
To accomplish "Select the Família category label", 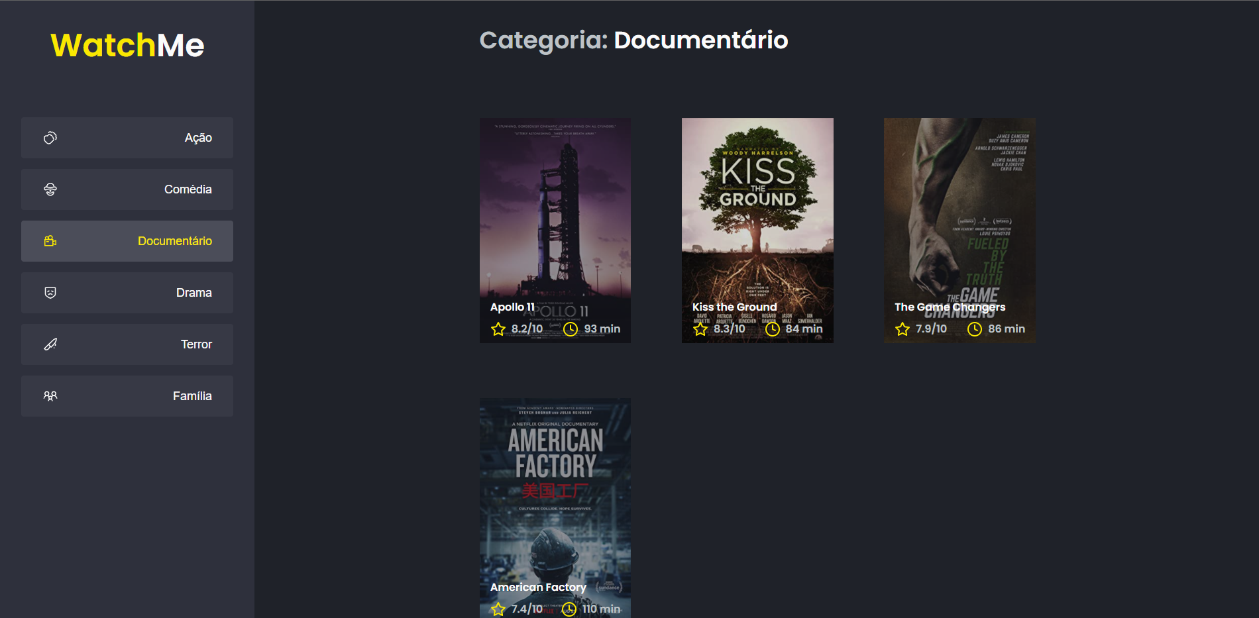I will [192, 396].
